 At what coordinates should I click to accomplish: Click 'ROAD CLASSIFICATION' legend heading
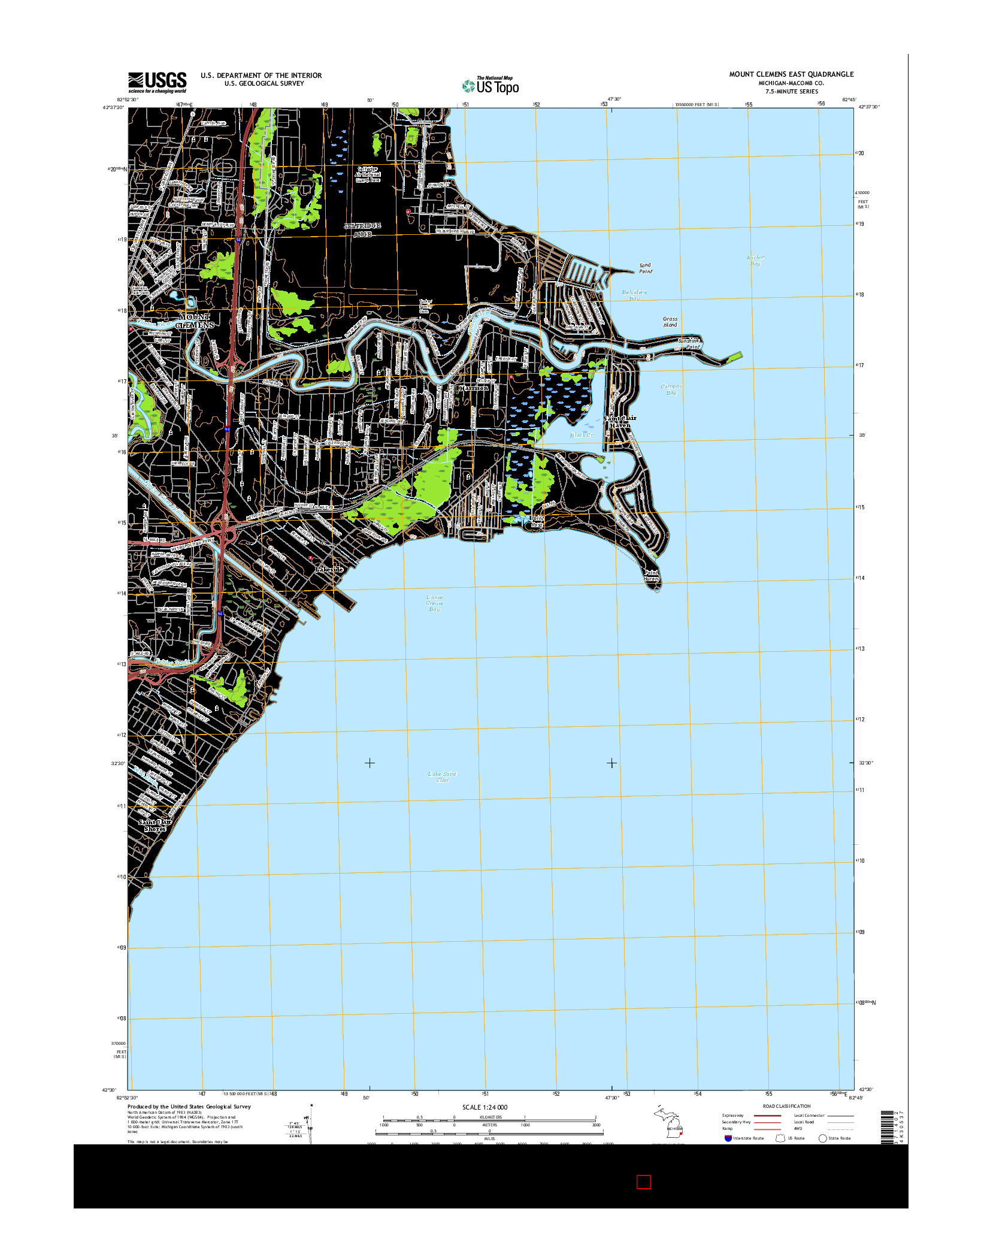[x=786, y=1106]
